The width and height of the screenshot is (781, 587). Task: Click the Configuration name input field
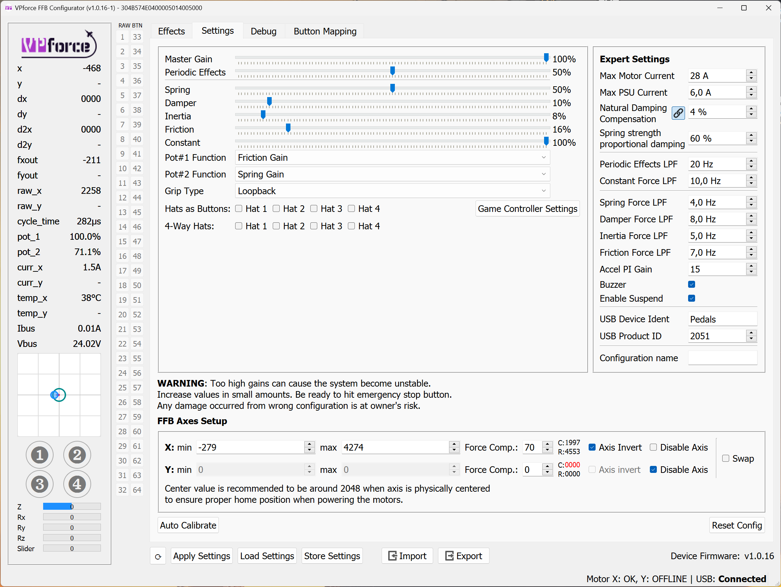723,358
